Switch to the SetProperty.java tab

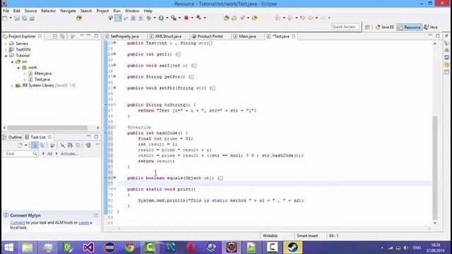(x=124, y=36)
